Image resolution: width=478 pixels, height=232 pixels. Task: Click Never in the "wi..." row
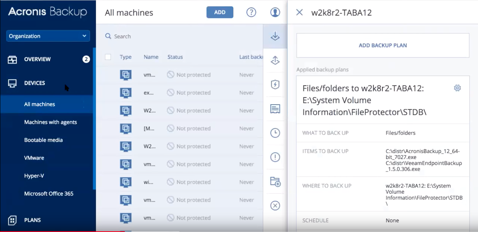tap(247, 182)
